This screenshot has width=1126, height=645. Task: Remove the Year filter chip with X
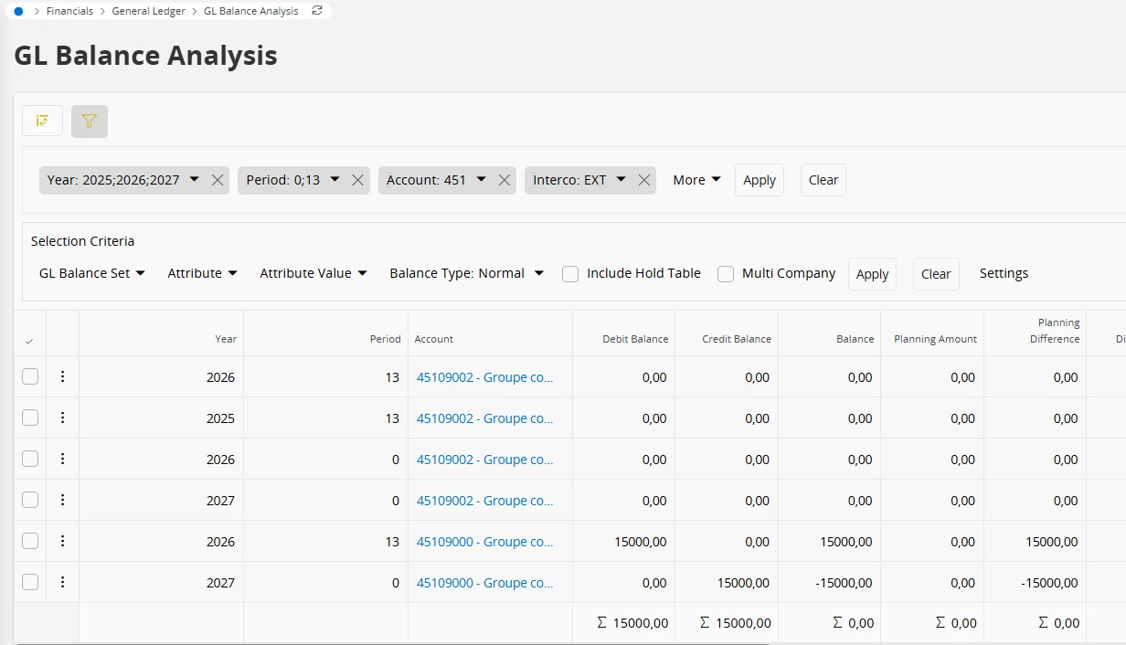[x=218, y=180]
